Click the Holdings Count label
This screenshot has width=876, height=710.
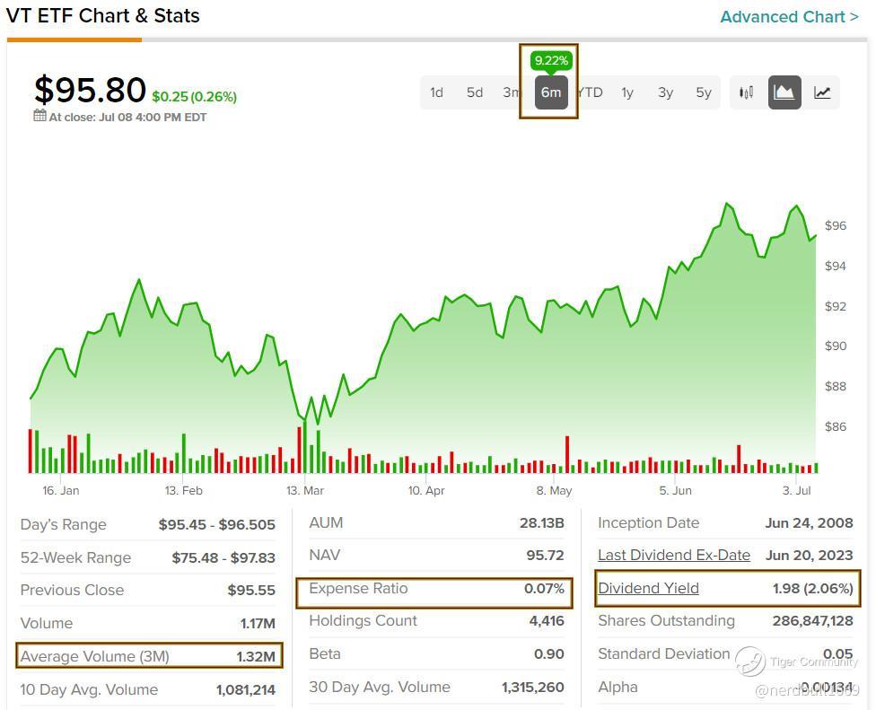tap(364, 620)
